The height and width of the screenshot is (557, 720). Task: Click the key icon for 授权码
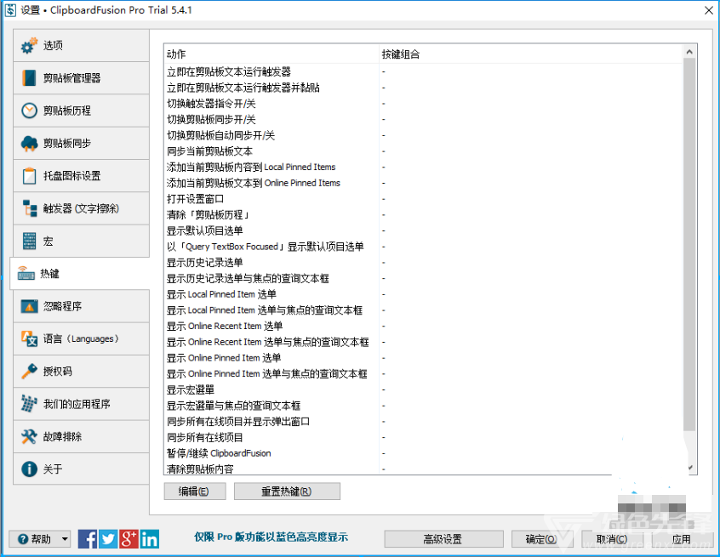tap(29, 371)
